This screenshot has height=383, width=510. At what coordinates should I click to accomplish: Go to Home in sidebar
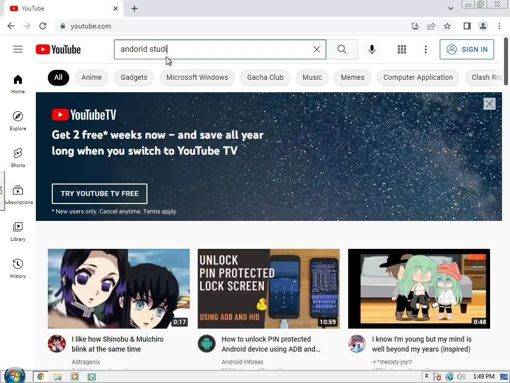tap(18, 84)
